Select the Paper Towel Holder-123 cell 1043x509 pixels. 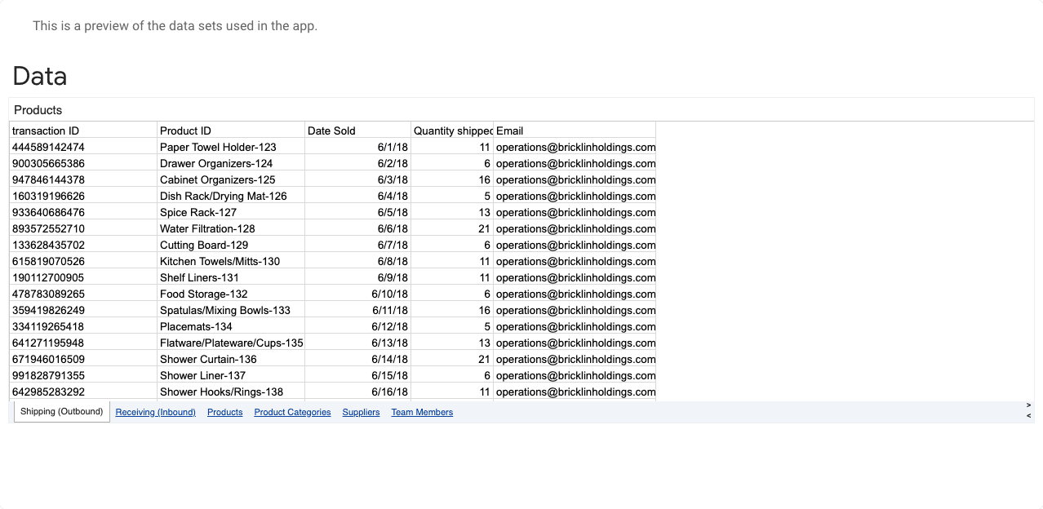231,147
